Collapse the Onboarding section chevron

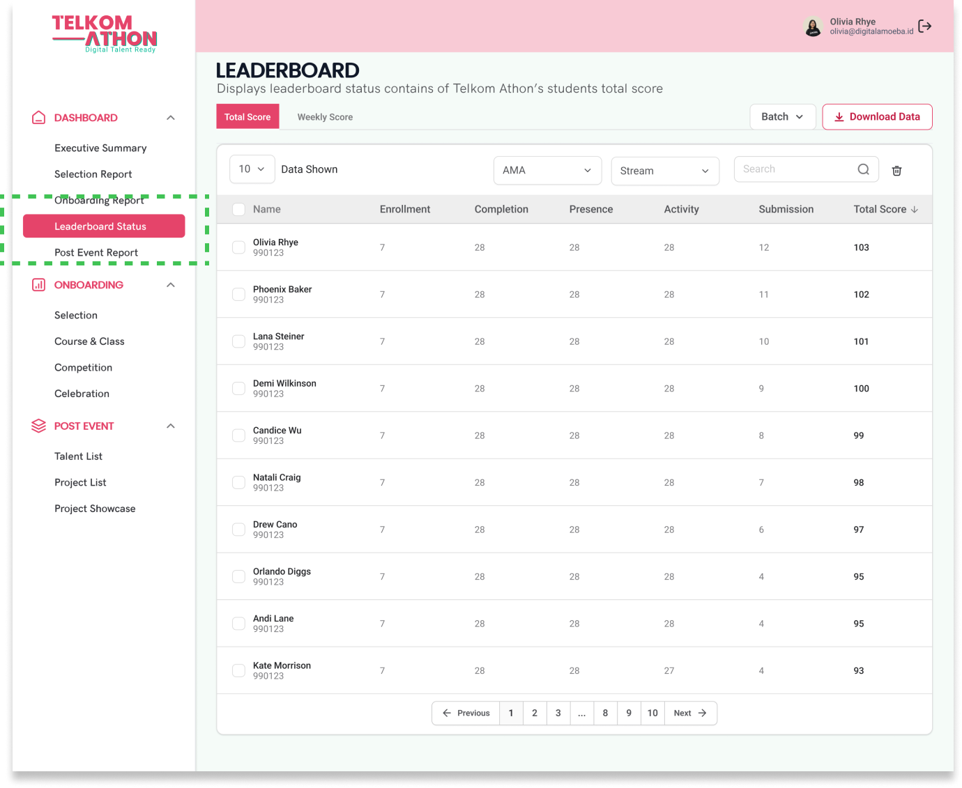click(x=171, y=285)
